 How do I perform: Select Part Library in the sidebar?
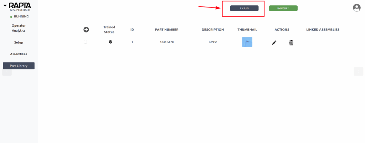(19, 66)
